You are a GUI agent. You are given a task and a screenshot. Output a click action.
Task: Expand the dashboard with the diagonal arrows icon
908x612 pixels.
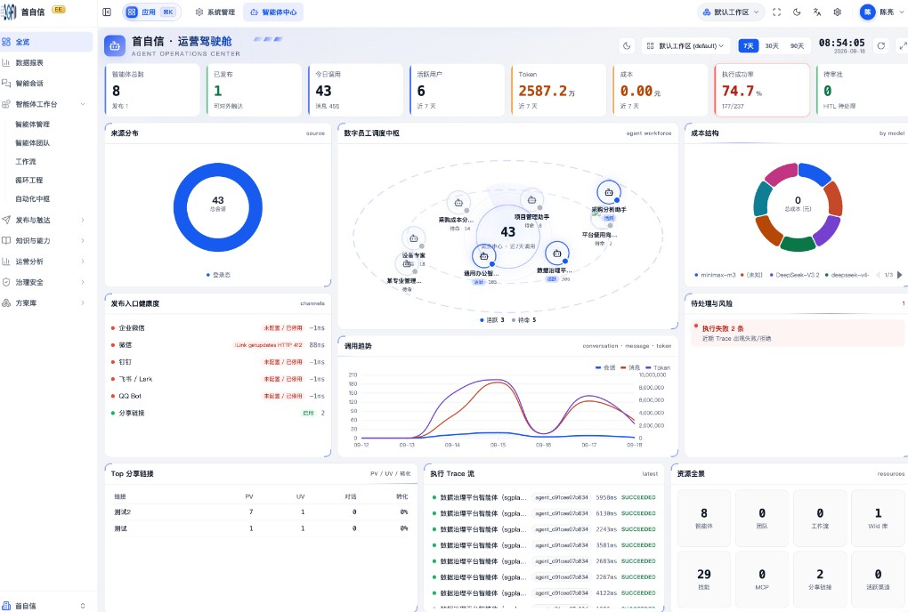coord(902,45)
